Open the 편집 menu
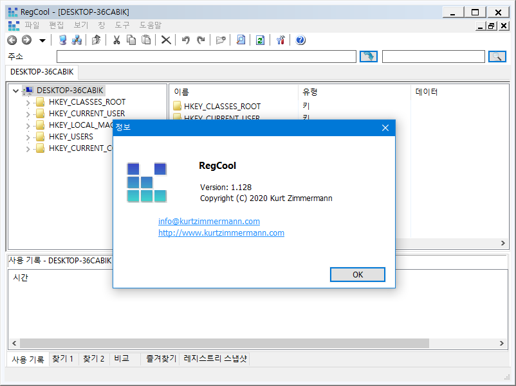The width and height of the screenshot is (516, 386). 56,25
